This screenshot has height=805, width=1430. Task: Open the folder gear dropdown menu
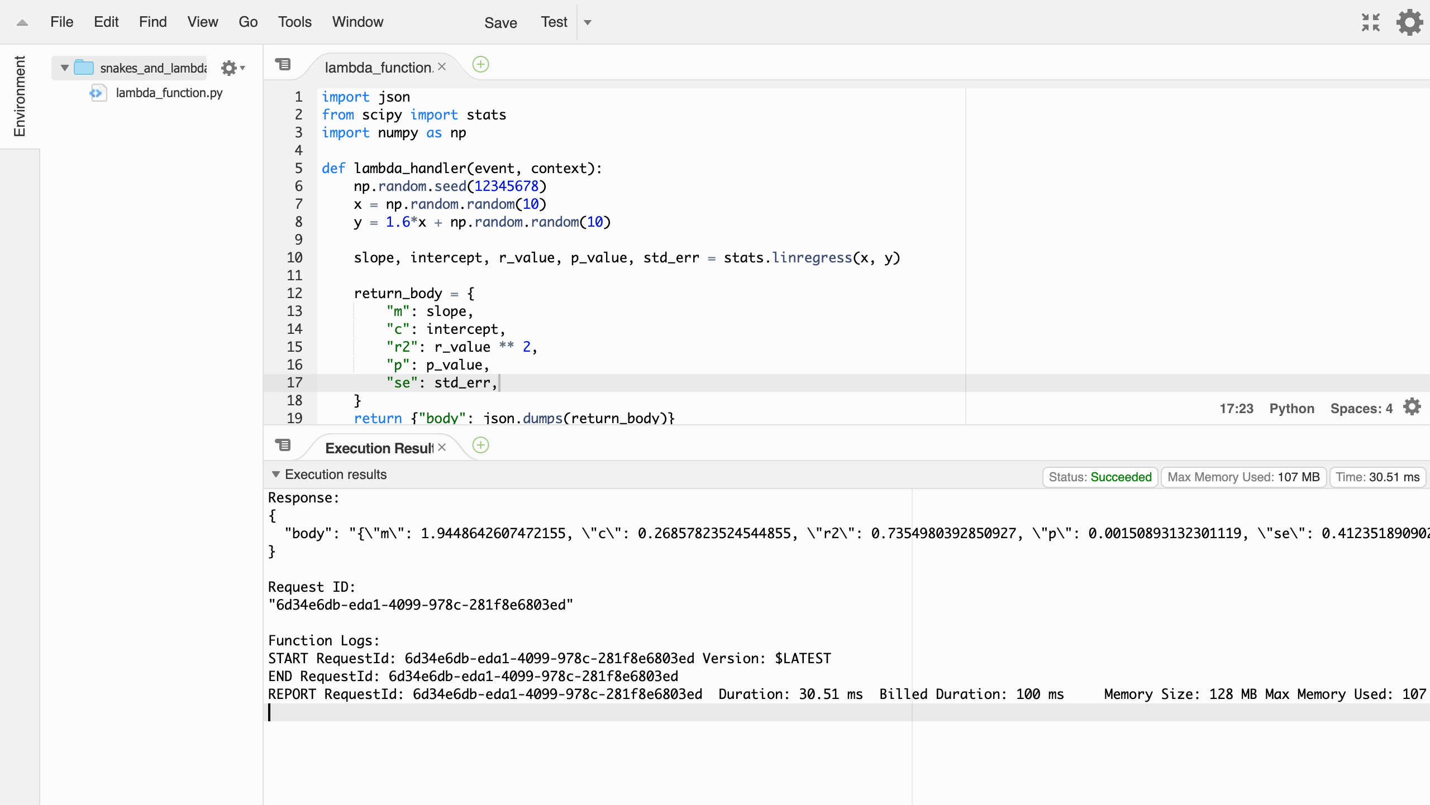pos(232,68)
